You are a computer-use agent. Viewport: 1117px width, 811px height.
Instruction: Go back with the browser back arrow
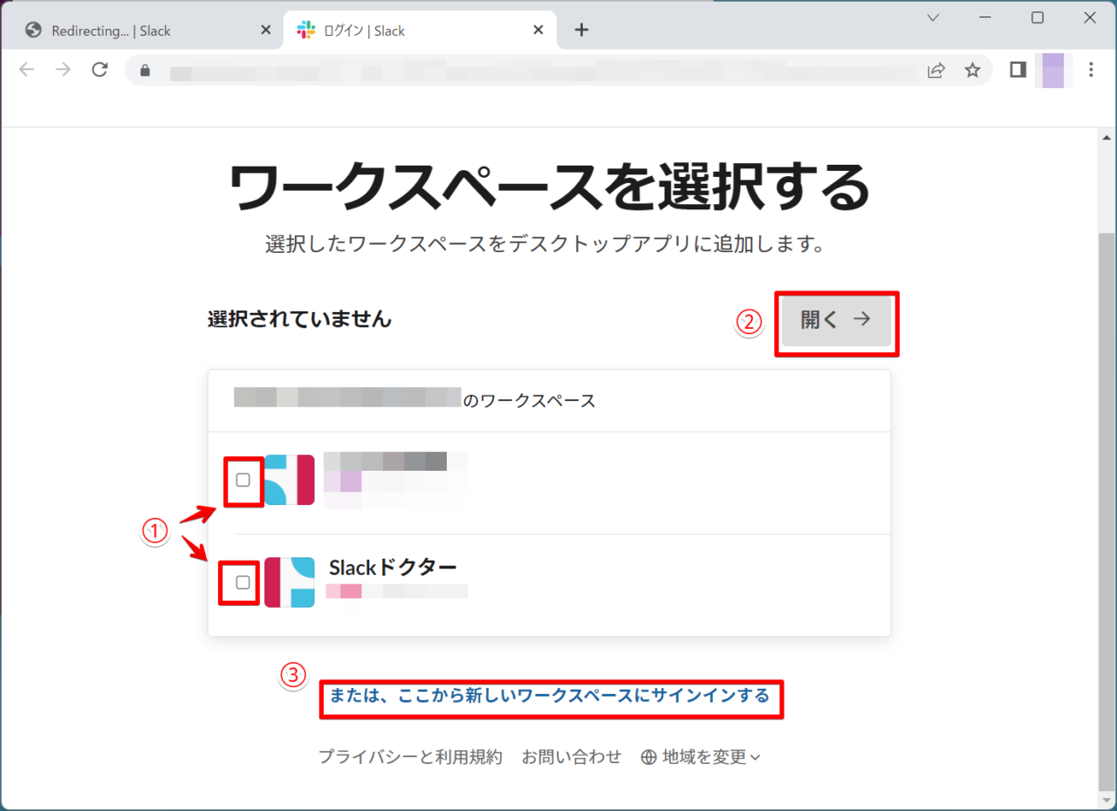(26, 70)
